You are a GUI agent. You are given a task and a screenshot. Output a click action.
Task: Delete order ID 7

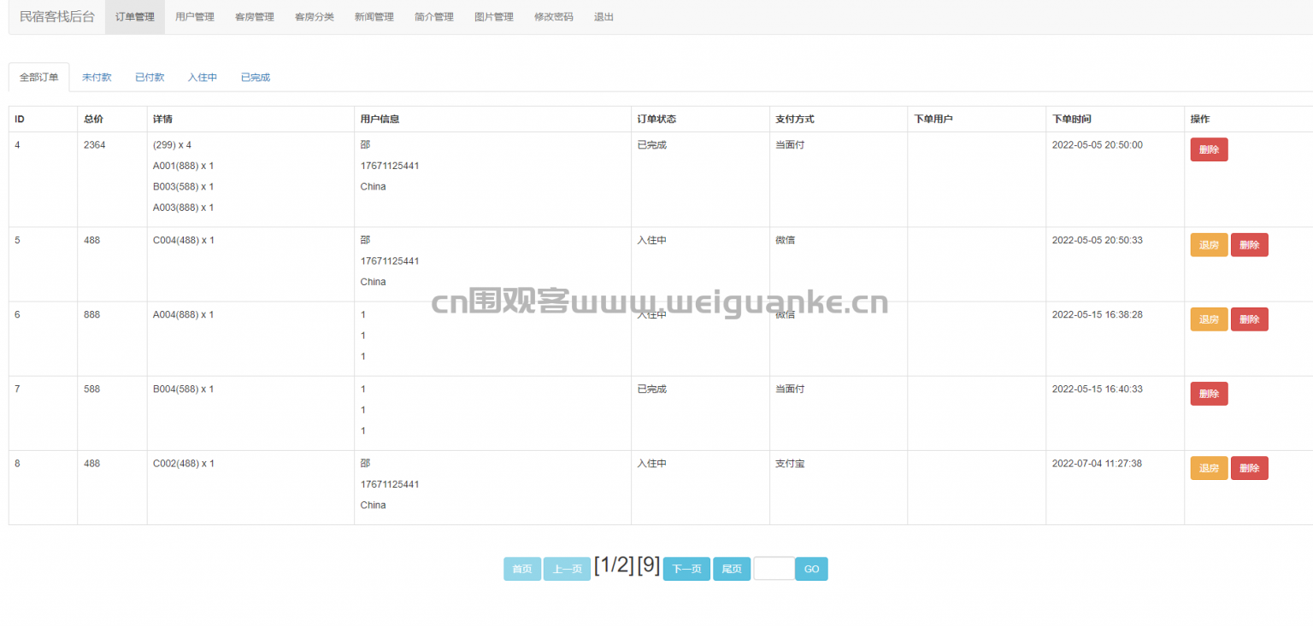(x=1209, y=394)
